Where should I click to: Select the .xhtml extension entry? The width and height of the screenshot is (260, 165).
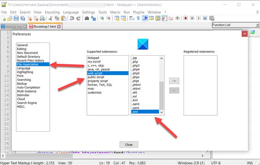coord(145,89)
